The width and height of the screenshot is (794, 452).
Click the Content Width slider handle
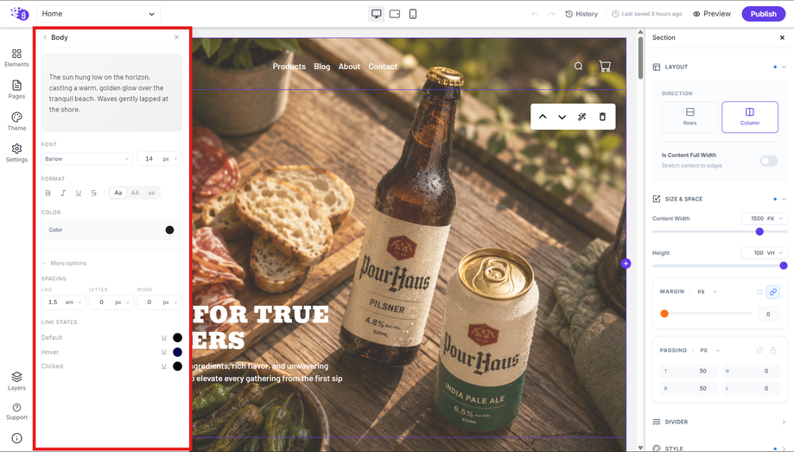coord(759,232)
